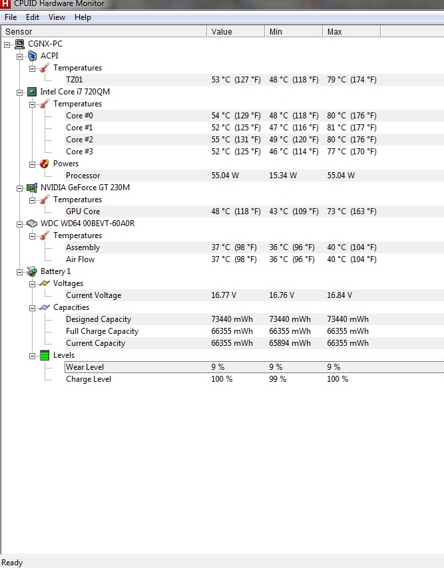Click the ACPI shield icon

pyautogui.click(x=32, y=56)
